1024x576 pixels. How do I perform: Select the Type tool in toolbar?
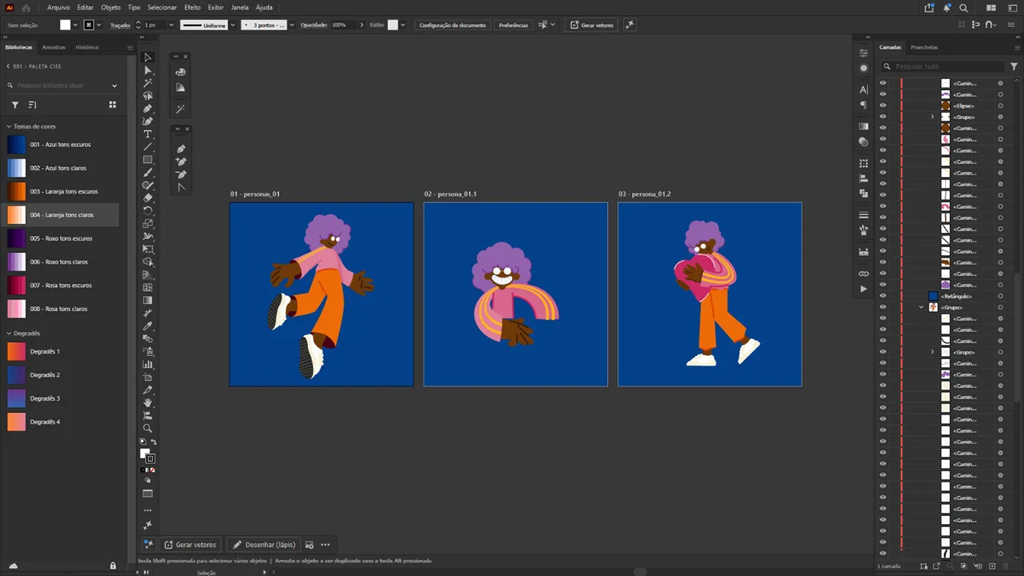pyautogui.click(x=148, y=134)
